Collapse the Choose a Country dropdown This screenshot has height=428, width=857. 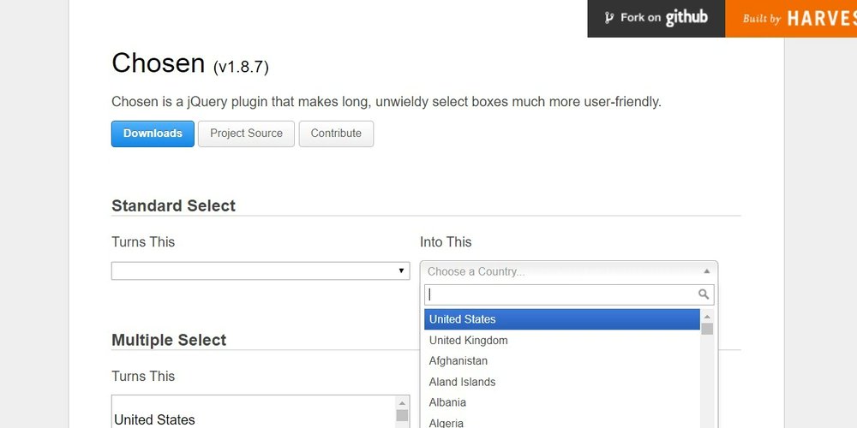(569, 271)
